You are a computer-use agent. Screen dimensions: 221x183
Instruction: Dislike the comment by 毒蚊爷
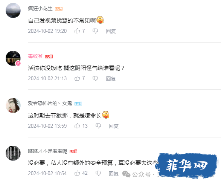(95, 78)
